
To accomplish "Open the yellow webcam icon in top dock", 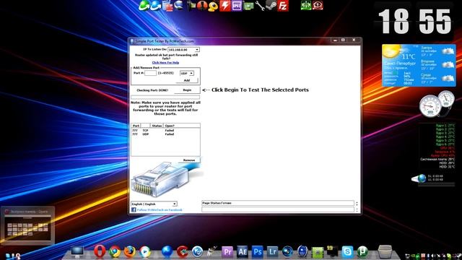I will (213, 6).
